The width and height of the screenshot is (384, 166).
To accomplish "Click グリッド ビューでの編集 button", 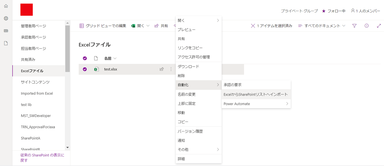I will [103, 26].
